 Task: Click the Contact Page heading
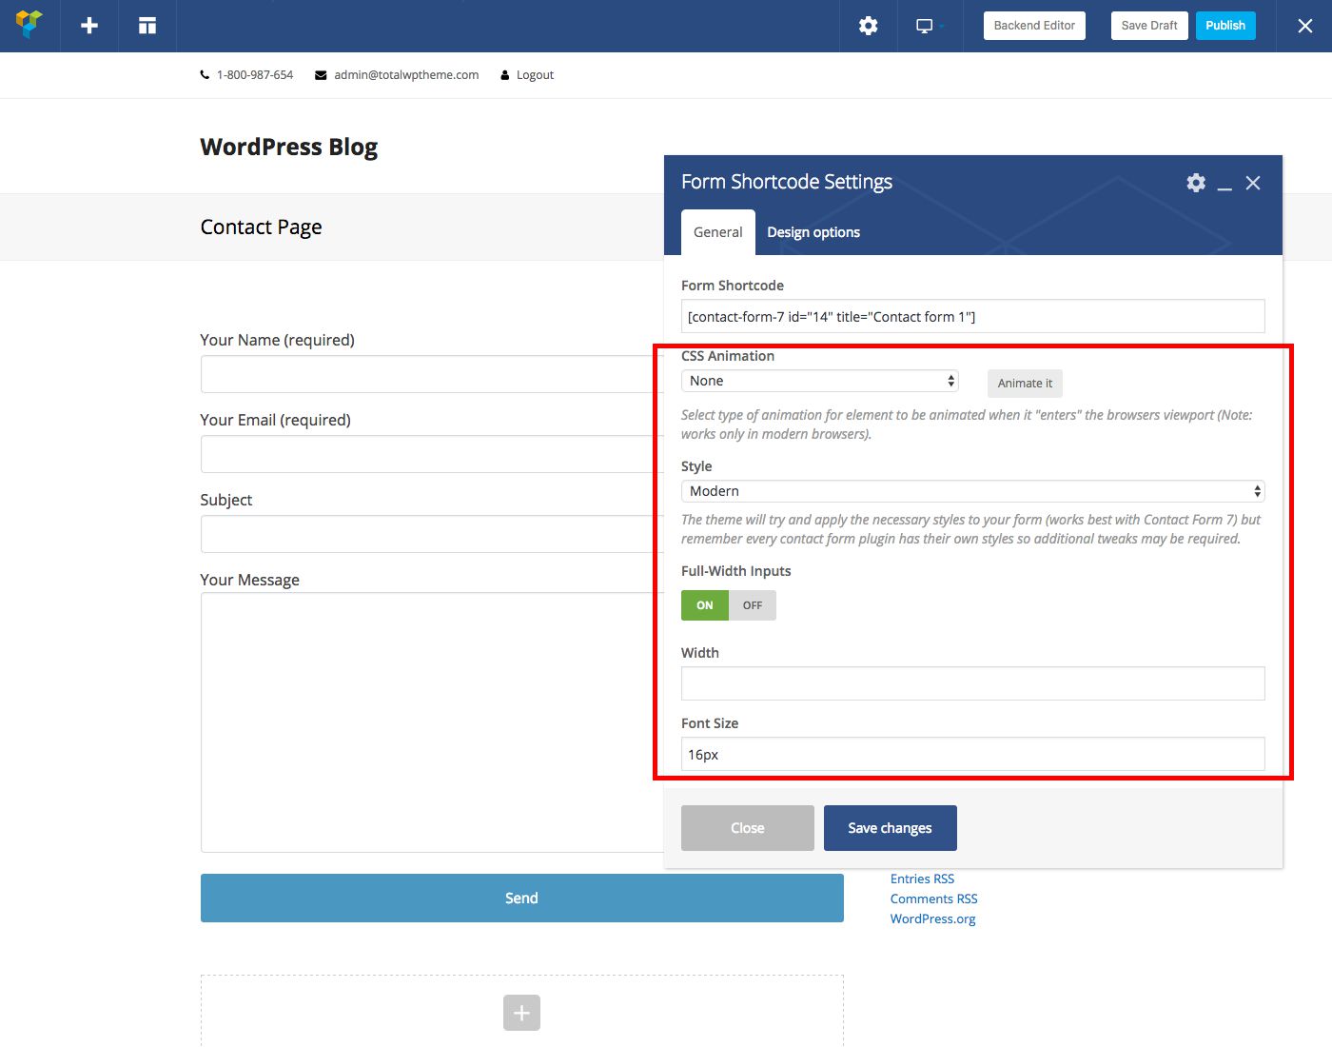[x=261, y=227]
